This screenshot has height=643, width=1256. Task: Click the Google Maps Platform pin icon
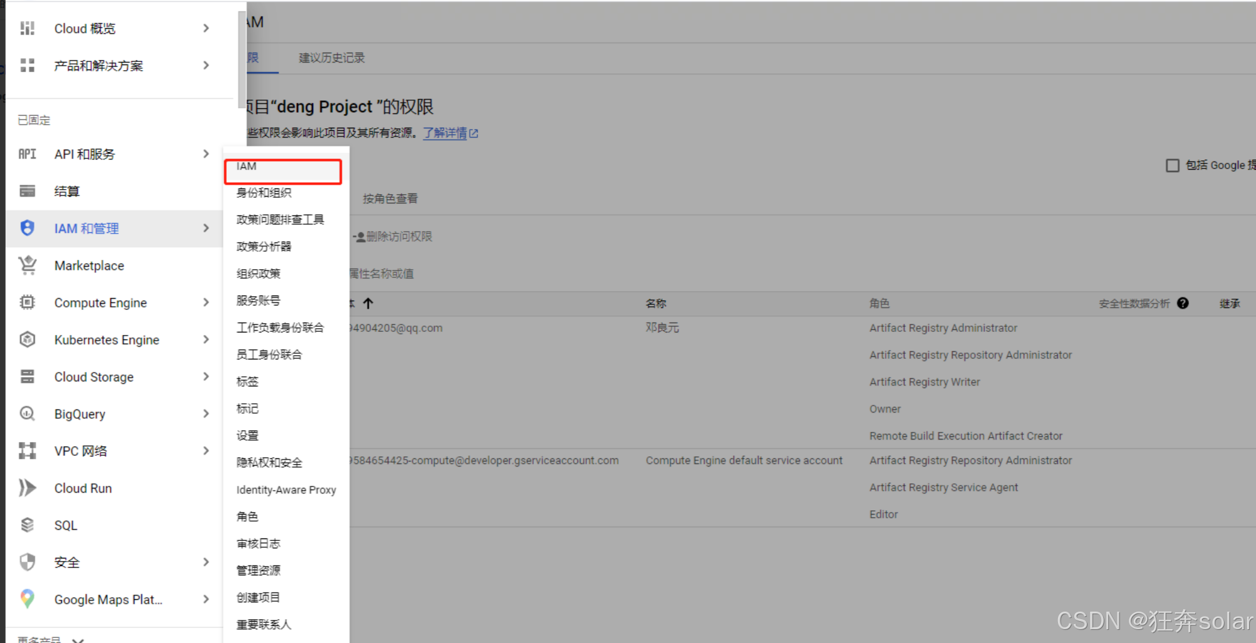point(27,599)
